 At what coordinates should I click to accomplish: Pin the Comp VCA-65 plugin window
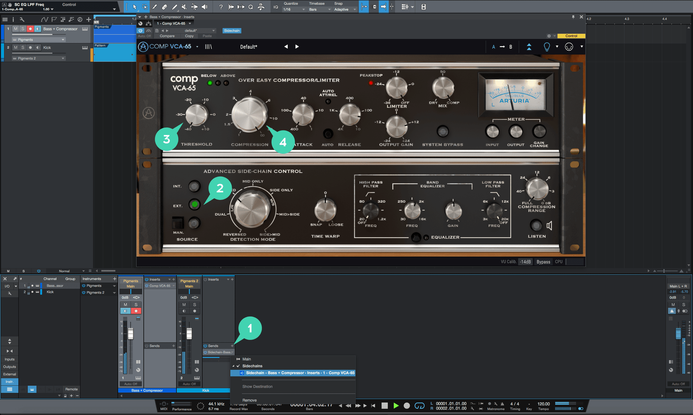tap(573, 17)
